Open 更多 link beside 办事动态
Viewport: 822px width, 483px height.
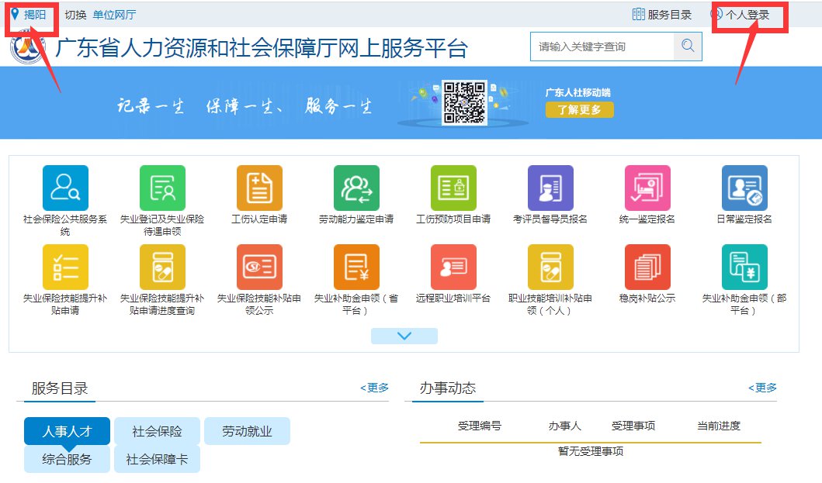pyautogui.click(x=762, y=388)
